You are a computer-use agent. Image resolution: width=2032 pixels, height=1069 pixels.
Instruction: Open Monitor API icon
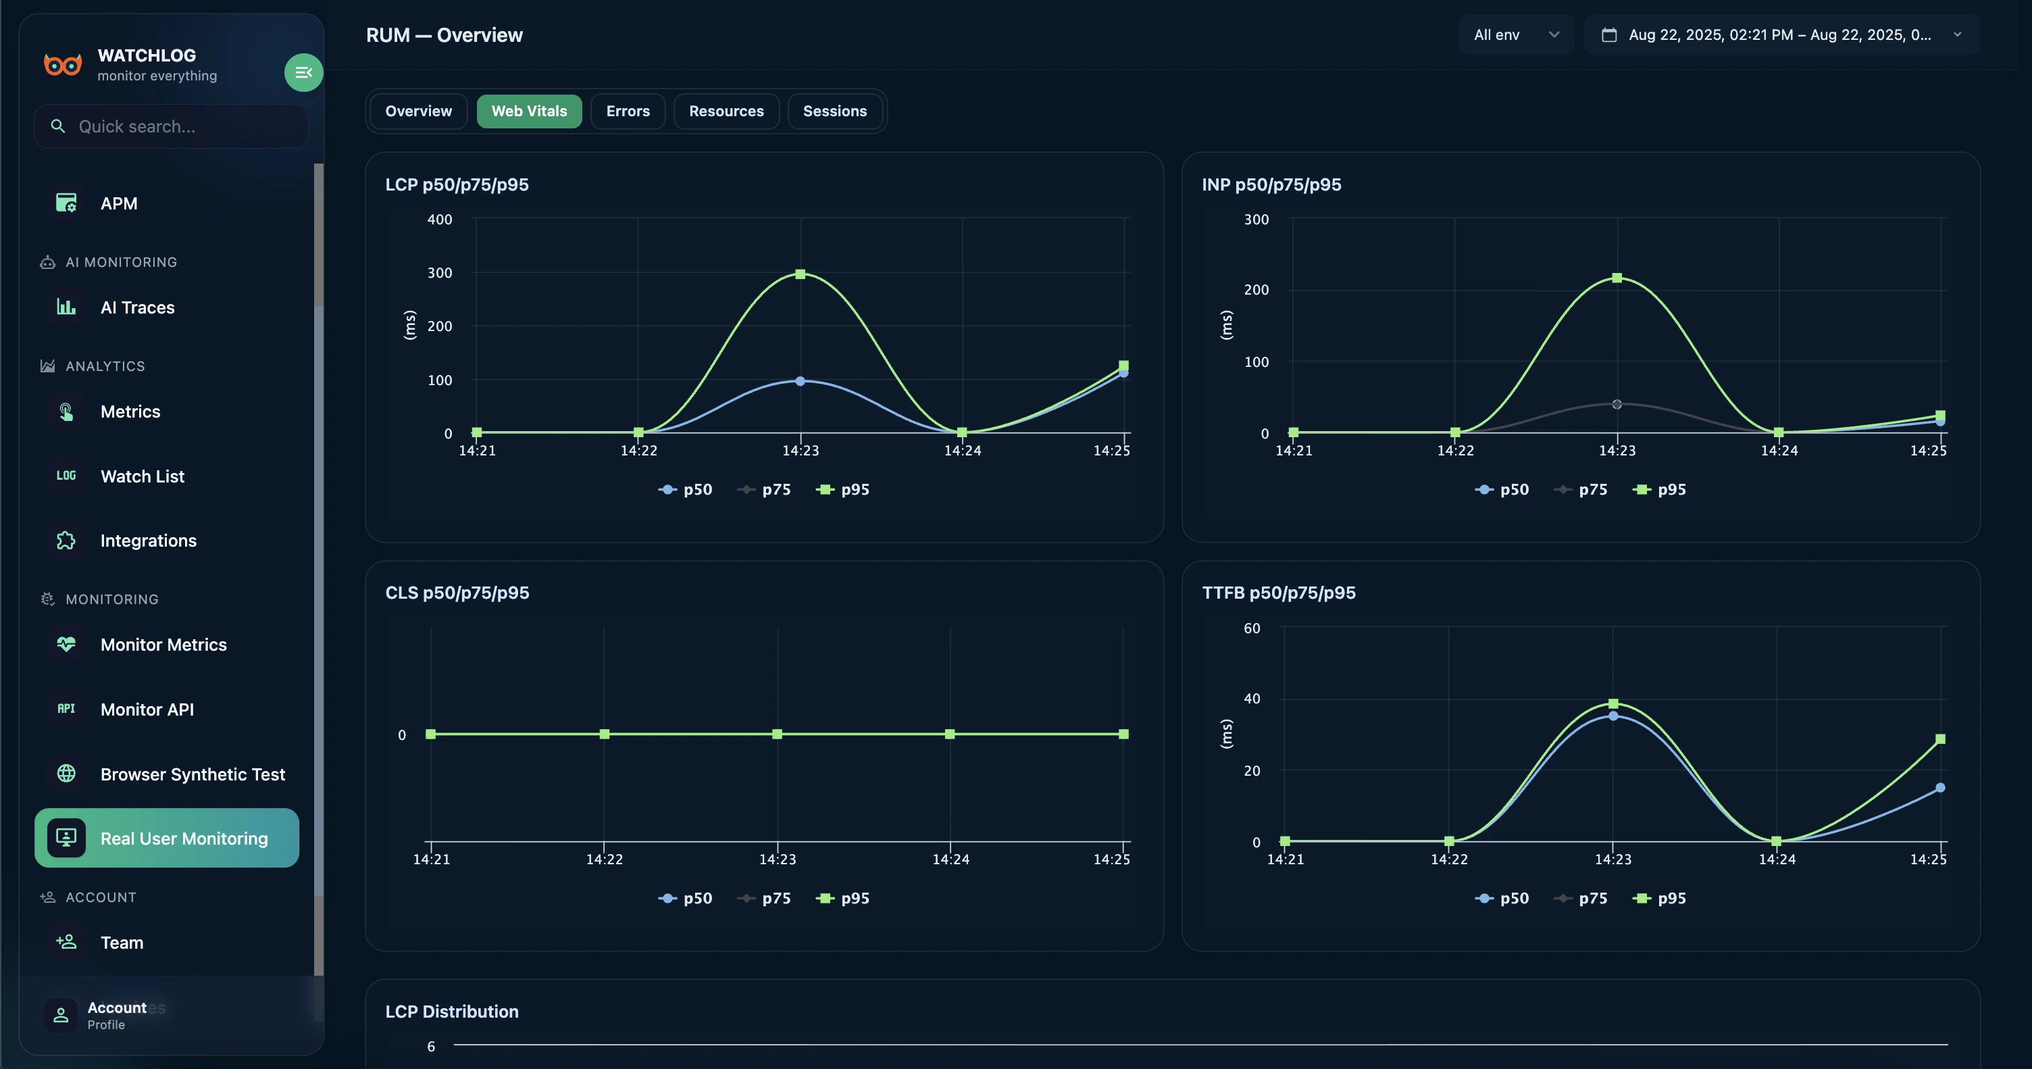(x=66, y=708)
